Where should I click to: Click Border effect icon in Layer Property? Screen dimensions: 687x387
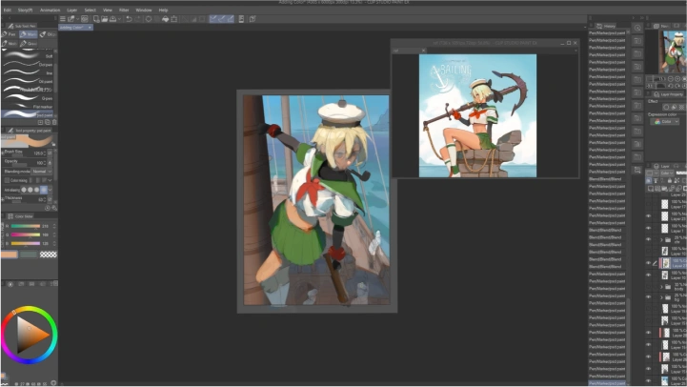click(666, 107)
